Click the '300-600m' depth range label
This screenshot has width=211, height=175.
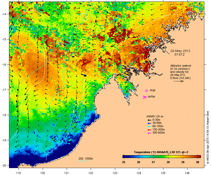pyautogui.click(x=159, y=133)
